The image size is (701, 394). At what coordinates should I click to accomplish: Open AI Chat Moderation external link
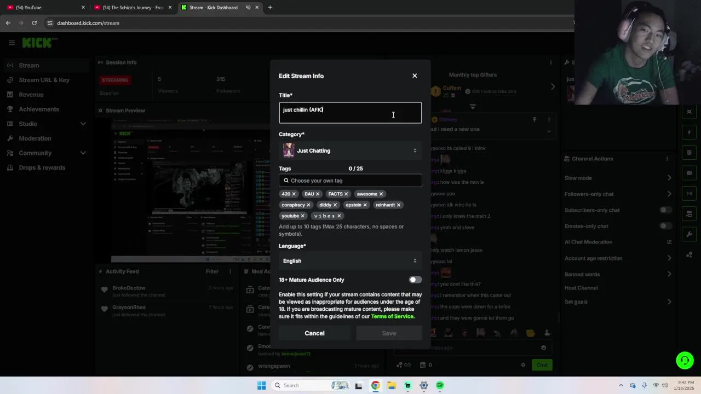point(669,242)
